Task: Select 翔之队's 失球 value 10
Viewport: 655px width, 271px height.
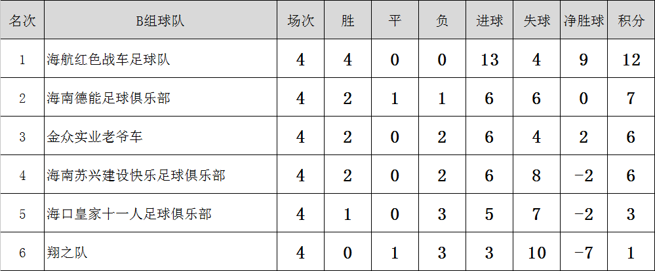Action: pyautogui.click(x=536, y=251)
